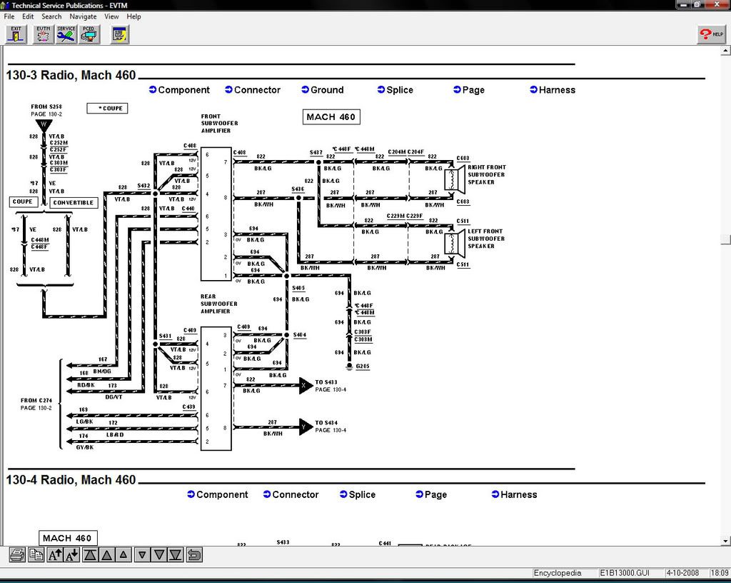Open the View menu
This screenshot has width=731, height=583.
pyautogui.click(x=111, y=16)
